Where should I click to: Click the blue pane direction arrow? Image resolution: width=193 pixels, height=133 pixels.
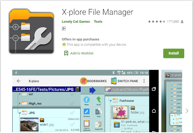coord(93,90)
